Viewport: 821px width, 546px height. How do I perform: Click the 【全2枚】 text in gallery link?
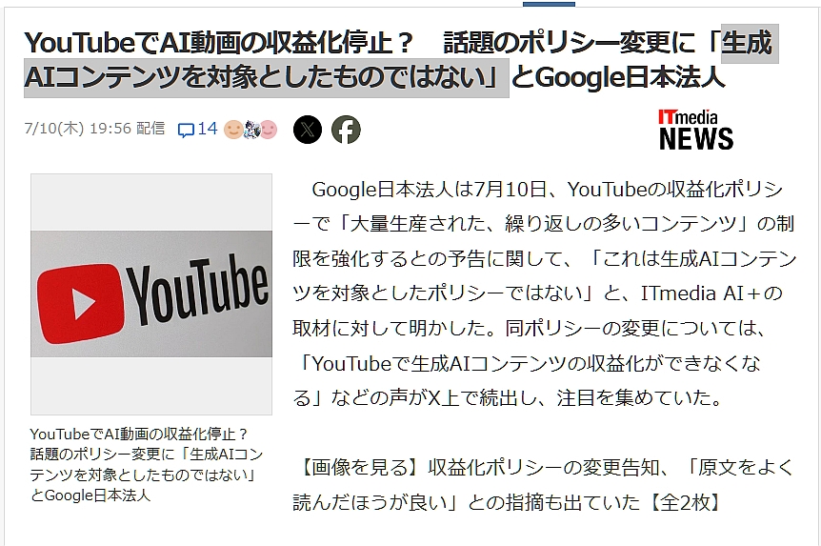(687, 502)
